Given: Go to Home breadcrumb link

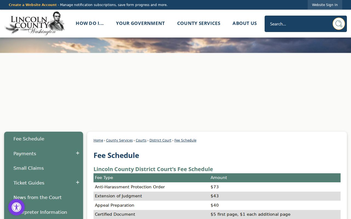Looking at the screenshot, I should [98, 140].
